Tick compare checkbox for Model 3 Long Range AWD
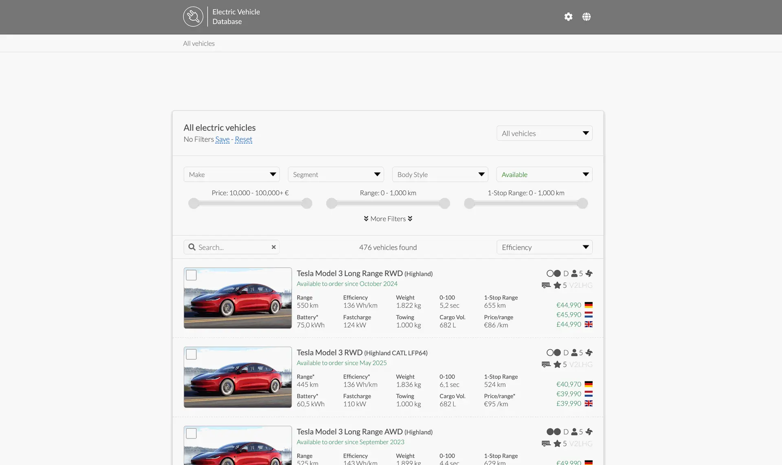Viewport: 782px width, 465px height. point(191,433)
